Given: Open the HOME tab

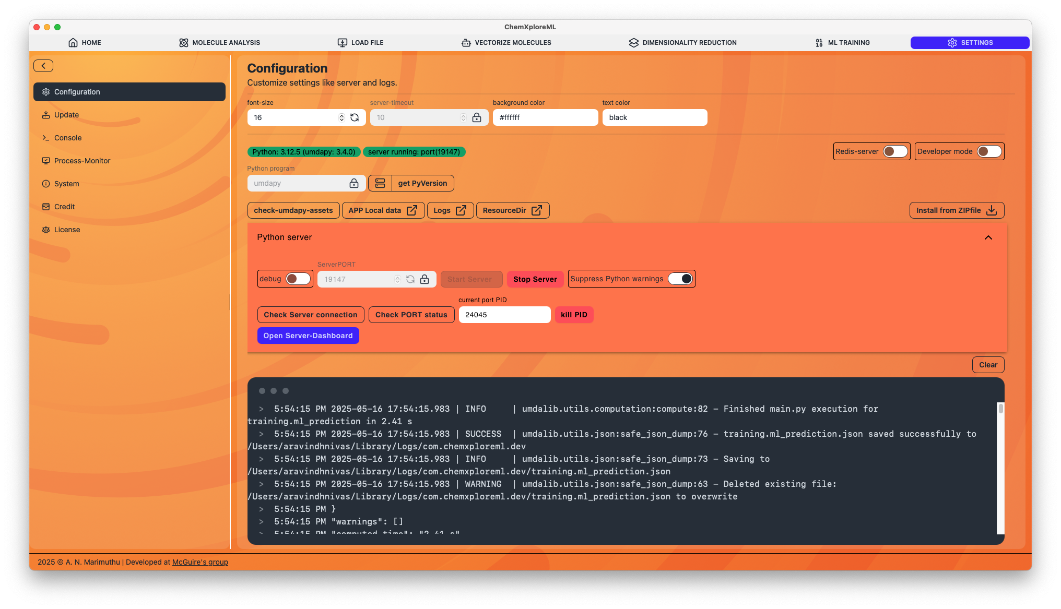Looking at the screenshot, I should (85, 43).
